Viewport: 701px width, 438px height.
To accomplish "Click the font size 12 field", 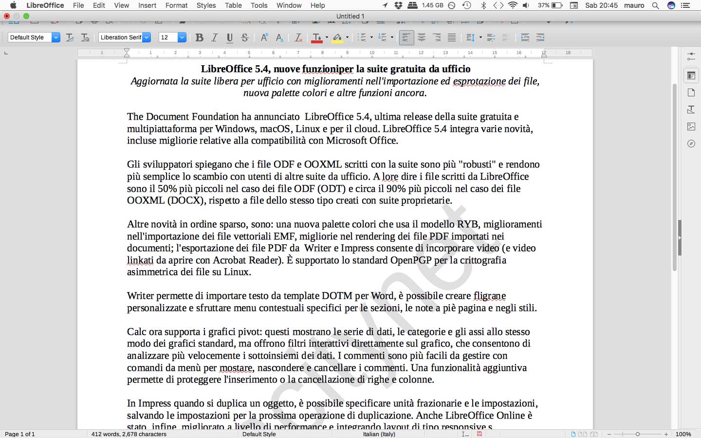I will pos(168,37).
